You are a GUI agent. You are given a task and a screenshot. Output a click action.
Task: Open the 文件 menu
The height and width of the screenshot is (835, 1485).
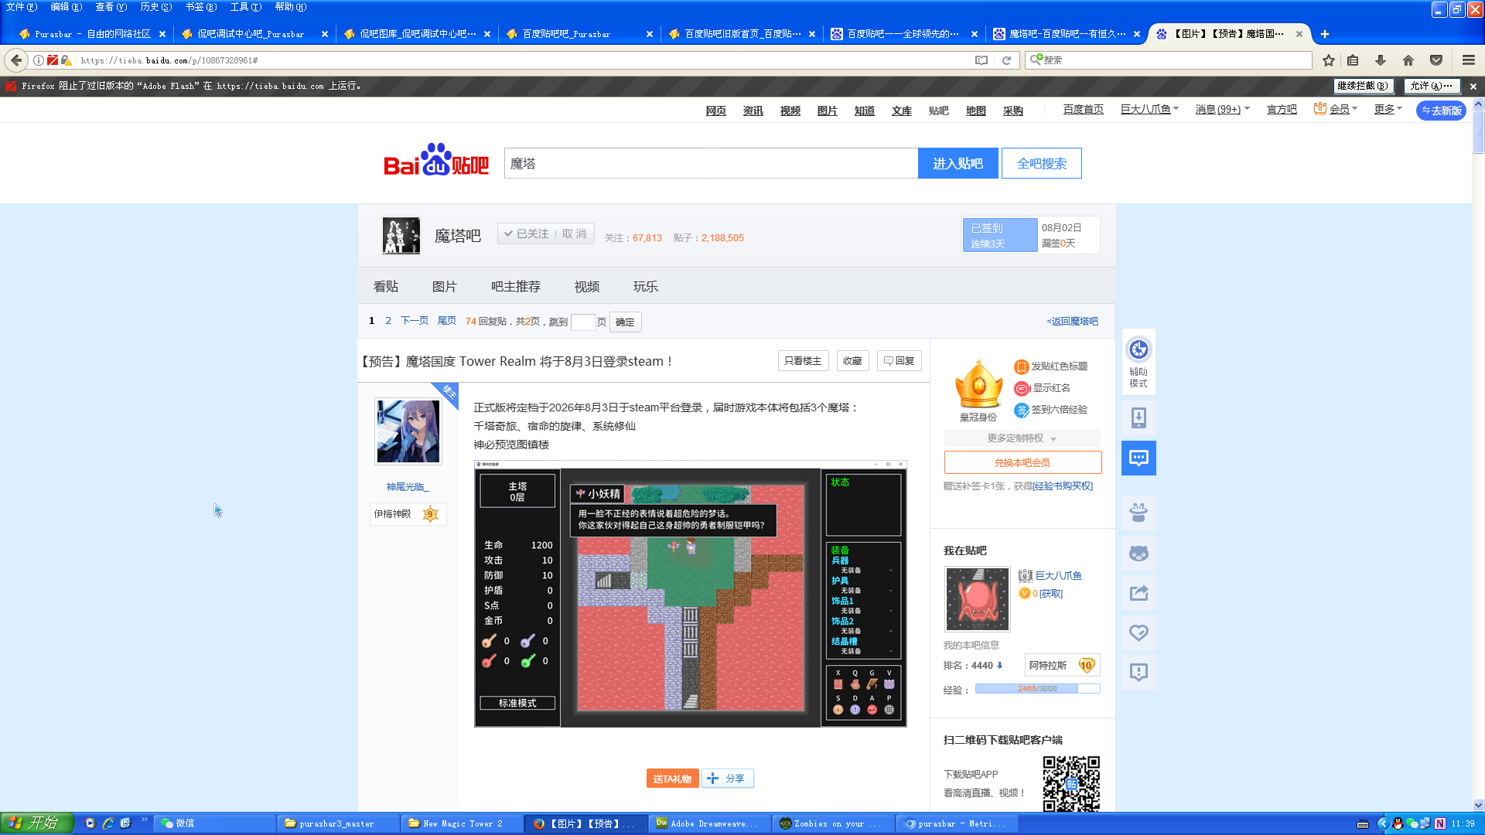[x=21, y=7]
